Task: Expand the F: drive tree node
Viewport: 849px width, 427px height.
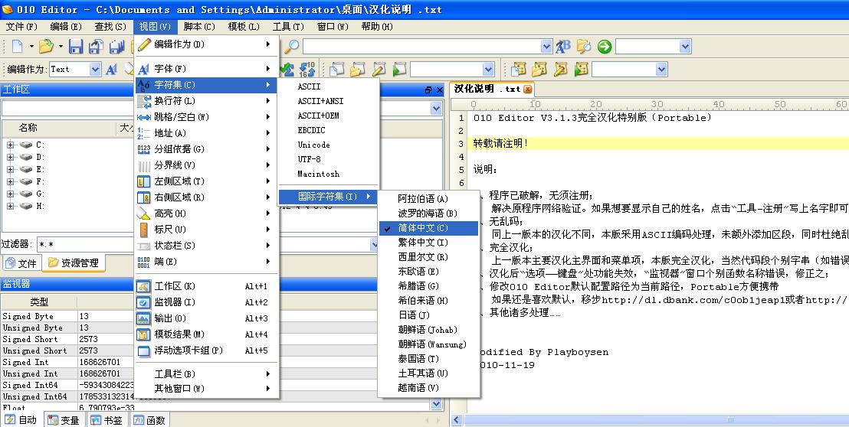Action: tap(10, 181)
